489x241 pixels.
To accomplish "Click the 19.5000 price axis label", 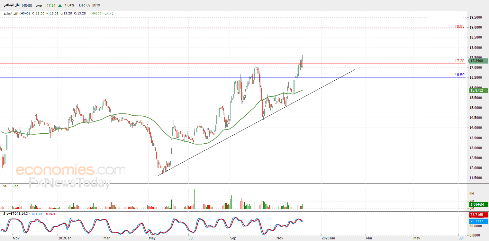I will (x=476, y=17).
